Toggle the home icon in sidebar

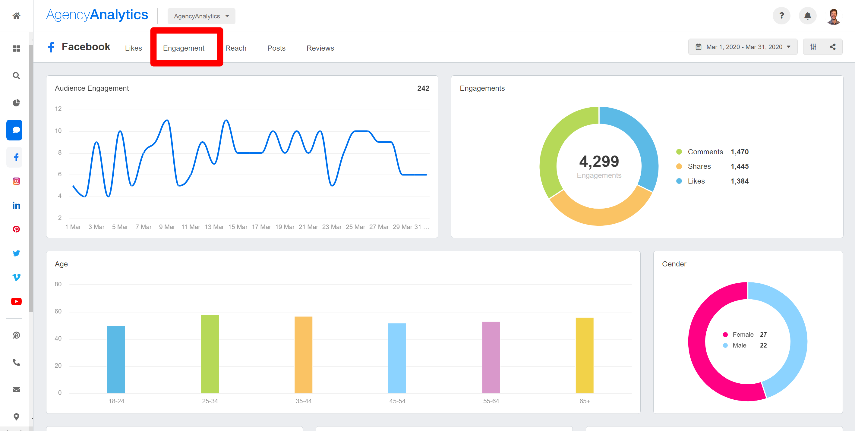point(15,16)
